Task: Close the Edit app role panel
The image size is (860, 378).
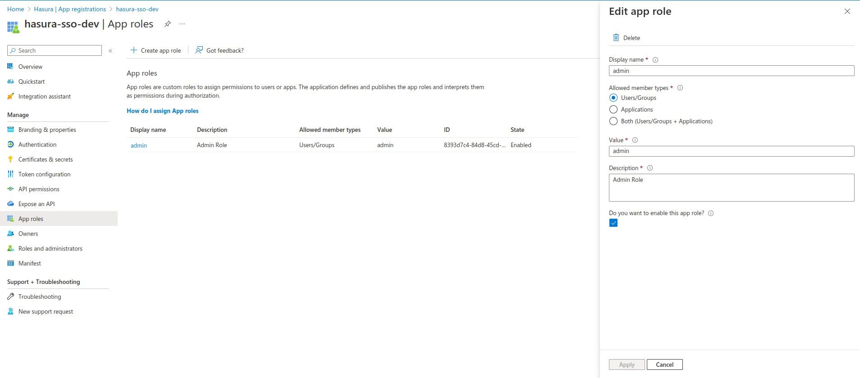Action: point(847,11)
